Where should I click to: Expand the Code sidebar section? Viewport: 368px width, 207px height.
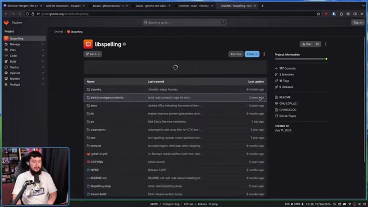point(25,56)
